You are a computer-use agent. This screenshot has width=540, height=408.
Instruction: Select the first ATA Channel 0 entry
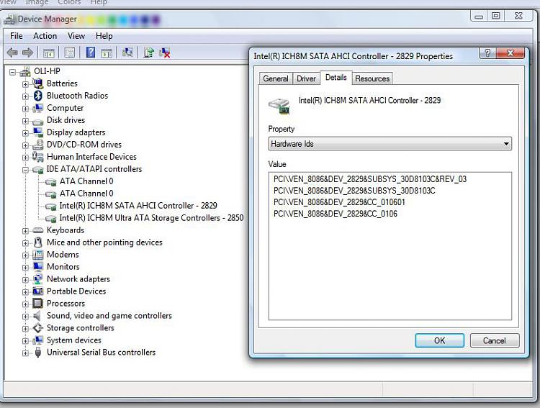(86, 181)
